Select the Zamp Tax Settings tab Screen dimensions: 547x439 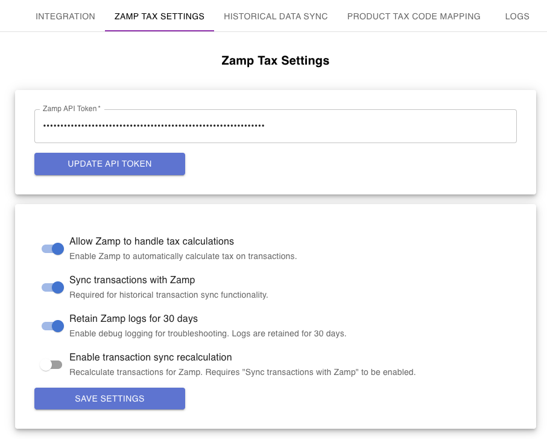click(x=159, y=16)
